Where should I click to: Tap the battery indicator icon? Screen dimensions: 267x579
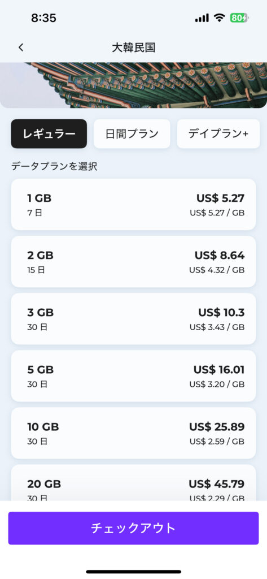pos(239,18)
